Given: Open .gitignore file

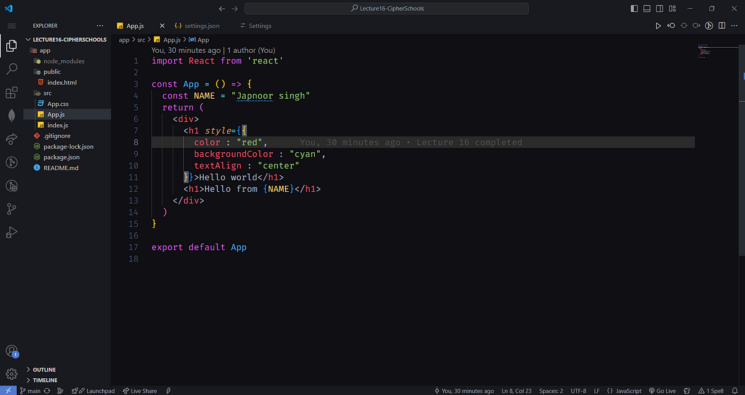Looking at the screenshot, I should (x=67, y=135).
